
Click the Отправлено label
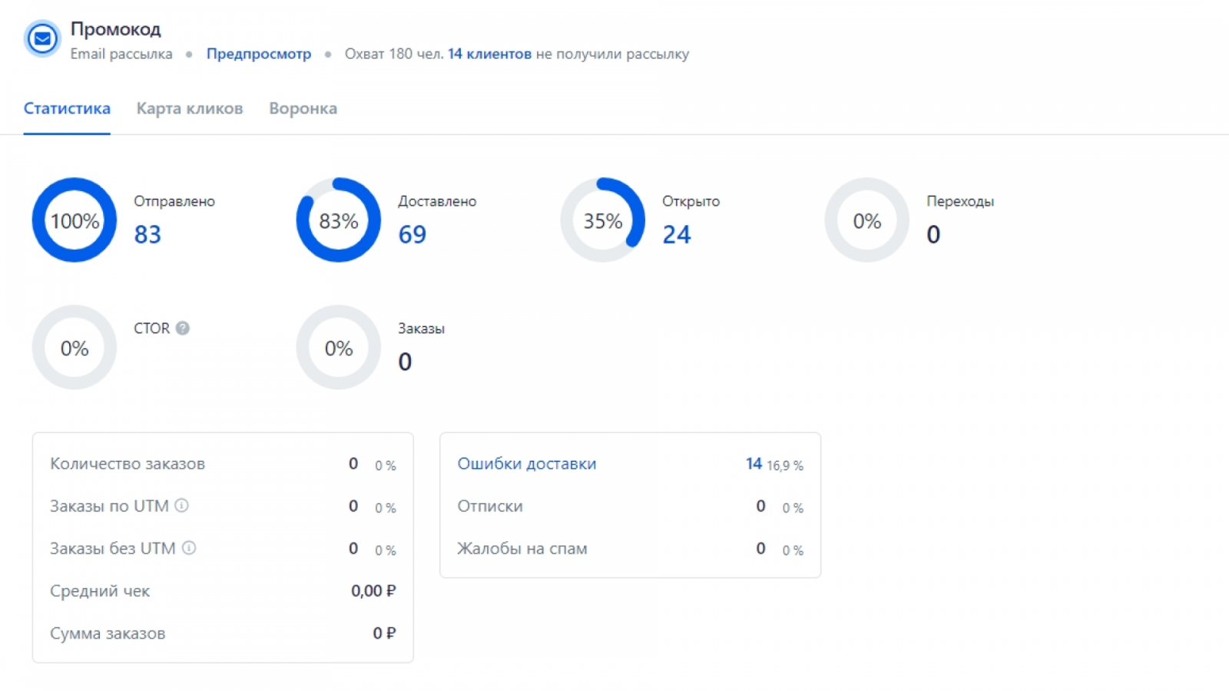click(x=174, y=201)
